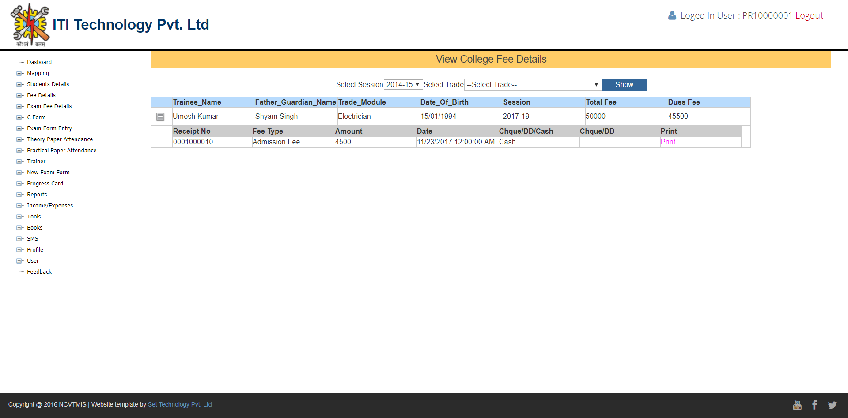The height and width of the screenshot is (418, 848).
Task: Click the ITI Technology logo image
Action: [x=30, y=25]
